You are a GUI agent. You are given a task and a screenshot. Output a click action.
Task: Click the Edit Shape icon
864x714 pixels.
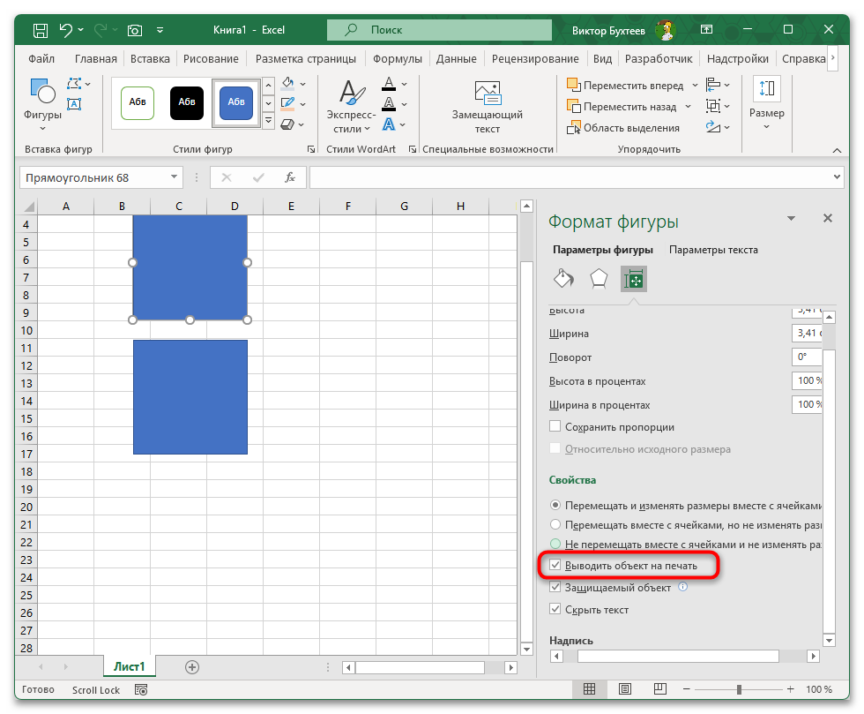(74, 84)
